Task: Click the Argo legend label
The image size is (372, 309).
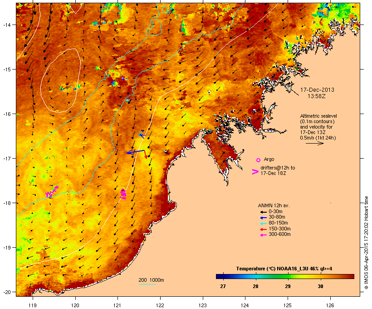Action: point(269,159)
